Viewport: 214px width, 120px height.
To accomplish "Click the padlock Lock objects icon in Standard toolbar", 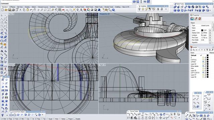I will pyautogui.click(x=81, y=10).
